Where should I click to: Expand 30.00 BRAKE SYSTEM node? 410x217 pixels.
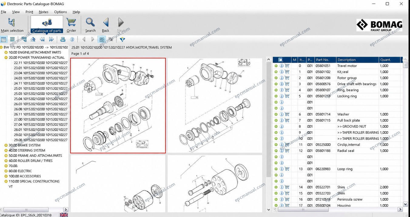[x=6, y=145]
